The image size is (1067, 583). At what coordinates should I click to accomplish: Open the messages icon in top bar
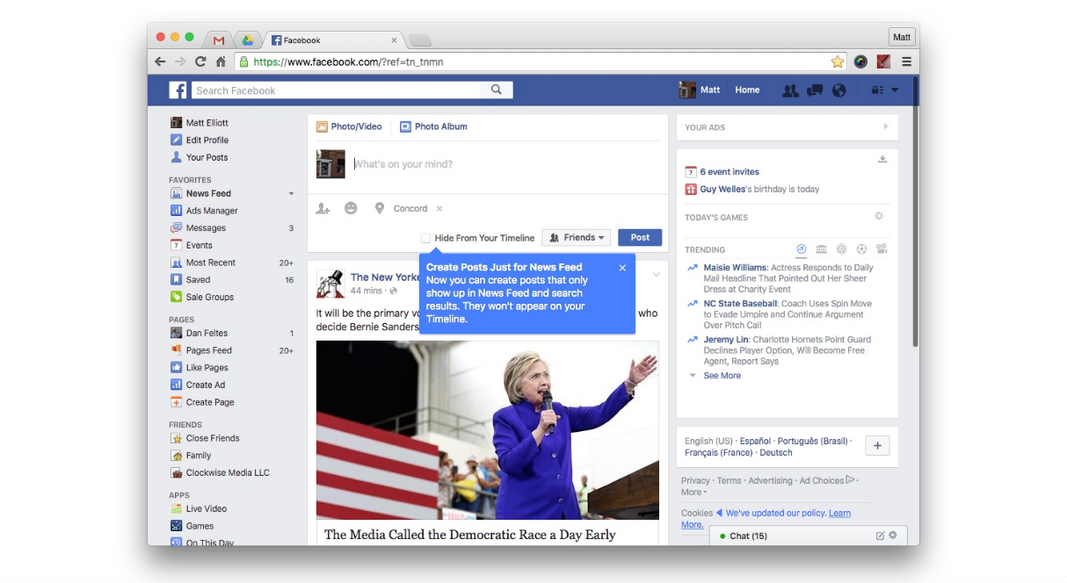815,90
